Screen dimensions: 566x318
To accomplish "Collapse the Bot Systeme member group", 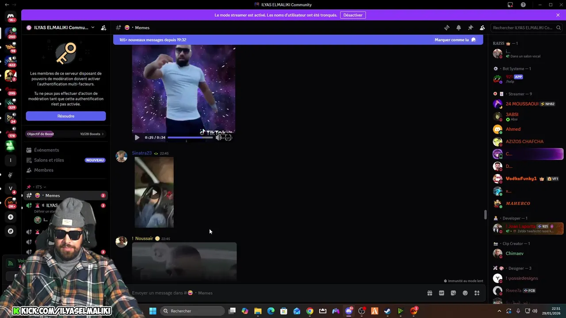I will coord(512,68).
